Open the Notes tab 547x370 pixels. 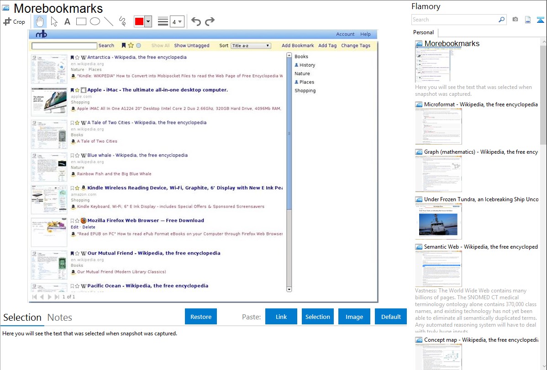[60, 318]
